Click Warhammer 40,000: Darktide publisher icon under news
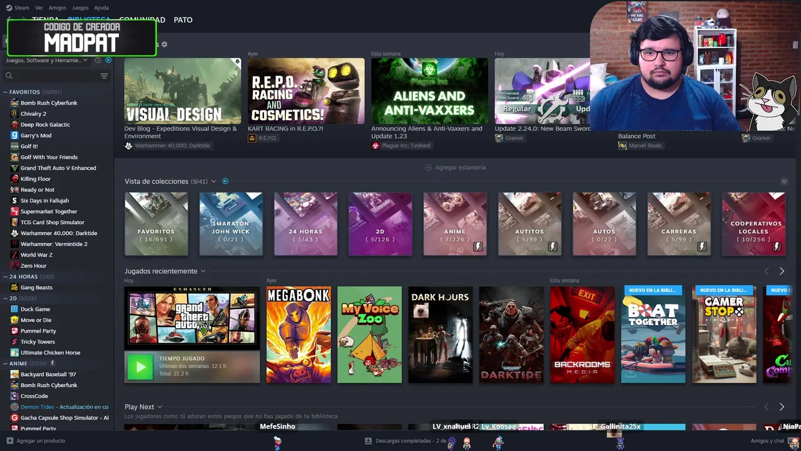Viewport: 801px width, 451px height. click(128, 145)
